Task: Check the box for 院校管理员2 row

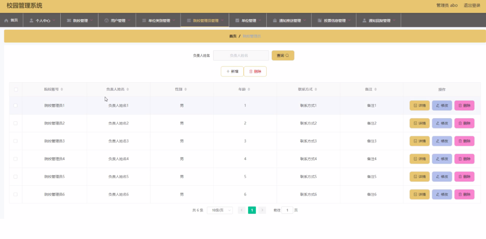Action: (x=16, y=123)
